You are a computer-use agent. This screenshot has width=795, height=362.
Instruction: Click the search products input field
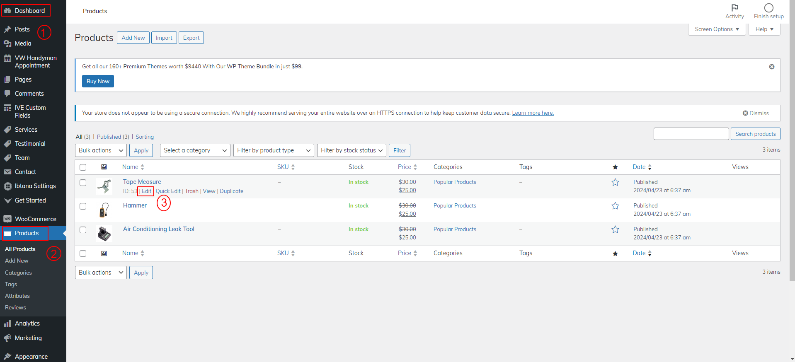click(691, 134)
